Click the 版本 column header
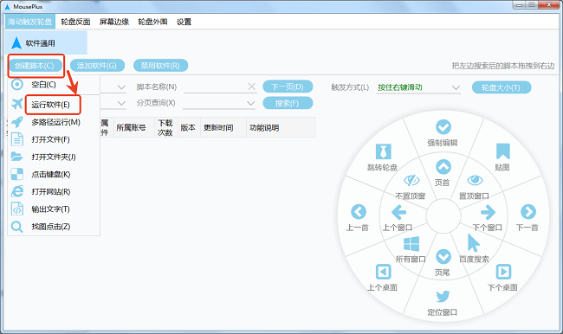 [188, 127]
